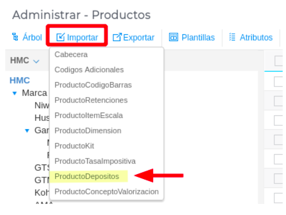Select ProductoKit from the dropdown
This screenshot has height=215, width=286.
[74, 146]
